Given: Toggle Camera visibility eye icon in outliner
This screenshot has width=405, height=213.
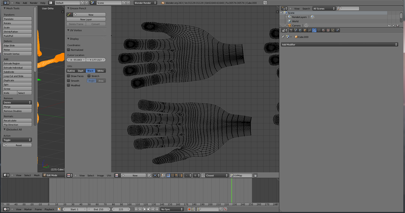Looking at the screenshot, I should pyautogui.click(x=389, y=26).
